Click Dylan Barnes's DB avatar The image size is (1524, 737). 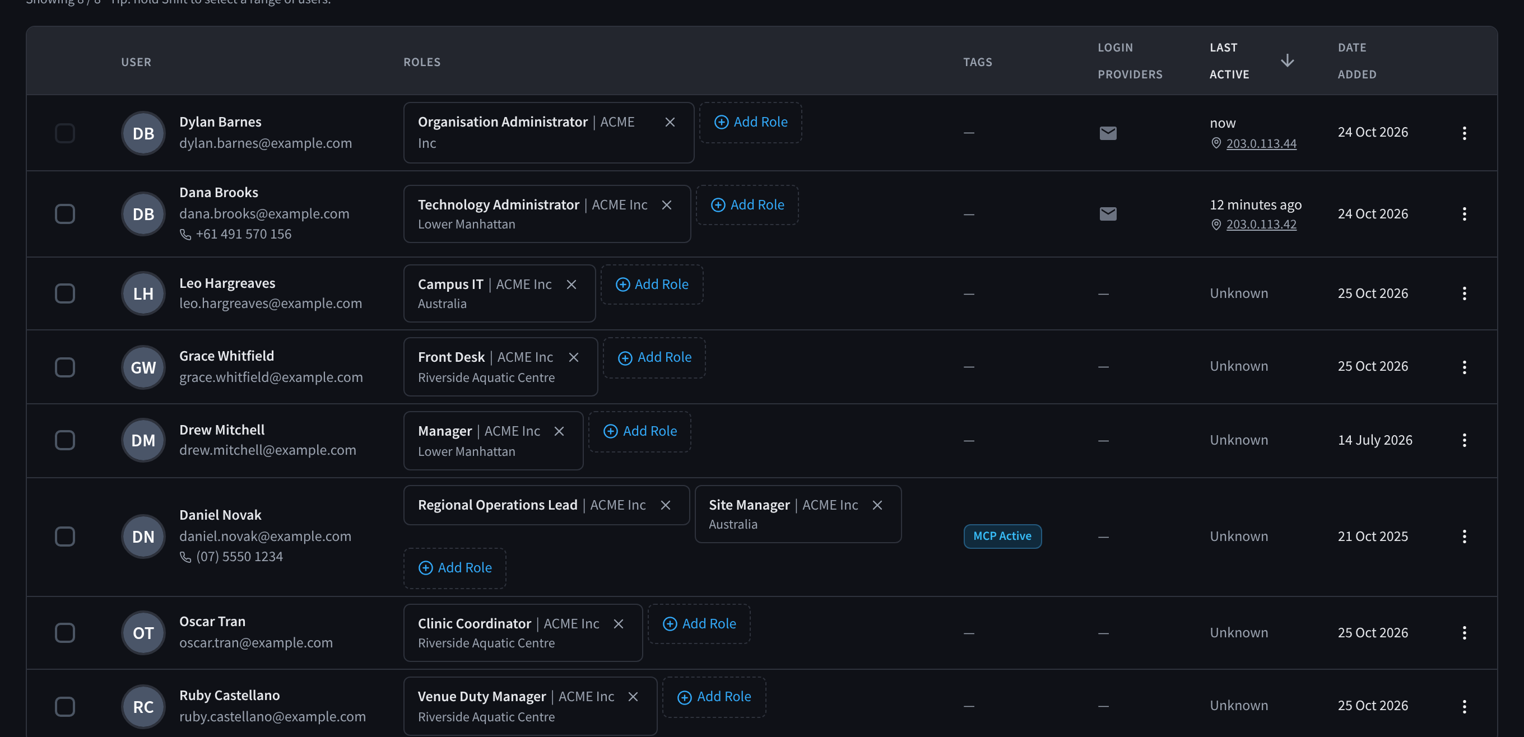coord(143,133)
